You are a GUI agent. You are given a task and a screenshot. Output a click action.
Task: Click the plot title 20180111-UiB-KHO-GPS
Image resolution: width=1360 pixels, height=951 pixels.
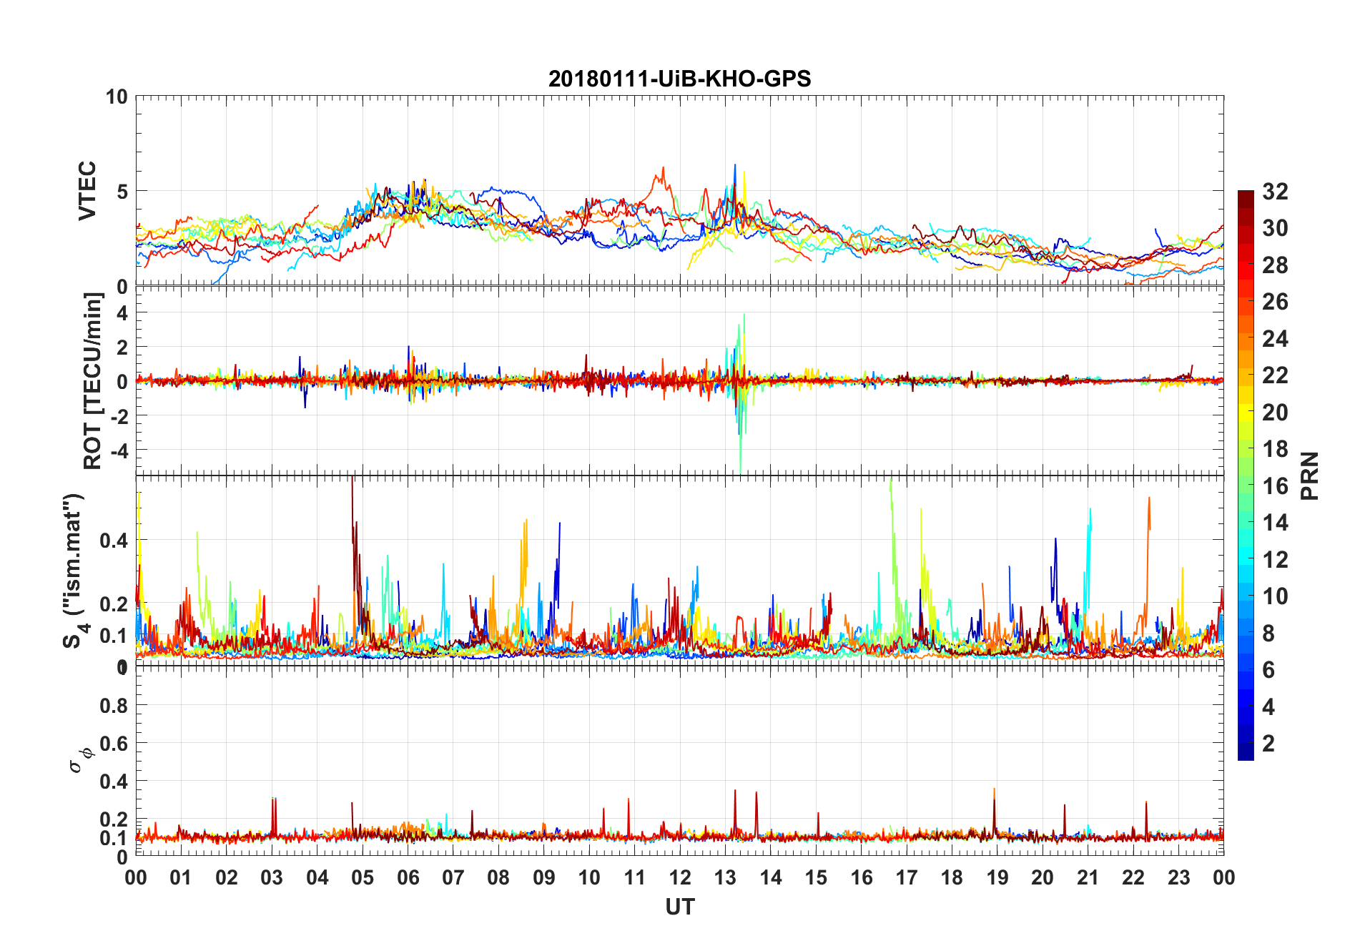coord(679,79)
